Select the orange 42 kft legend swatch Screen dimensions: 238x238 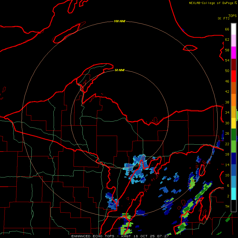click(x=234, y=100)
